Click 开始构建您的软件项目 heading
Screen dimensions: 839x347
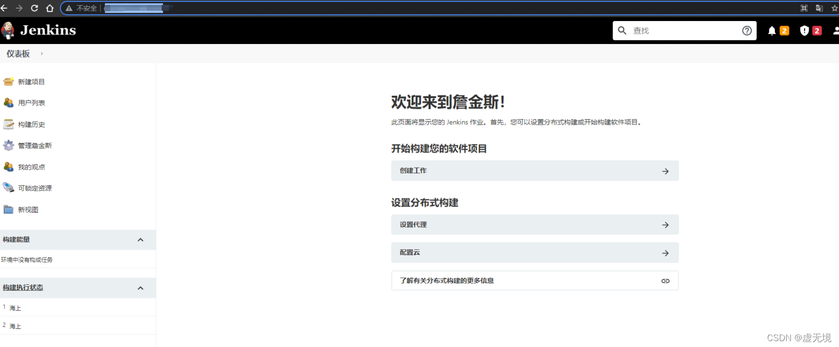pos(439,149)
